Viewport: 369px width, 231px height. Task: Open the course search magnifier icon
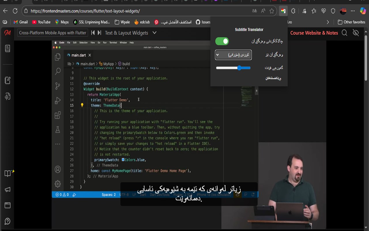pos(344,33)
